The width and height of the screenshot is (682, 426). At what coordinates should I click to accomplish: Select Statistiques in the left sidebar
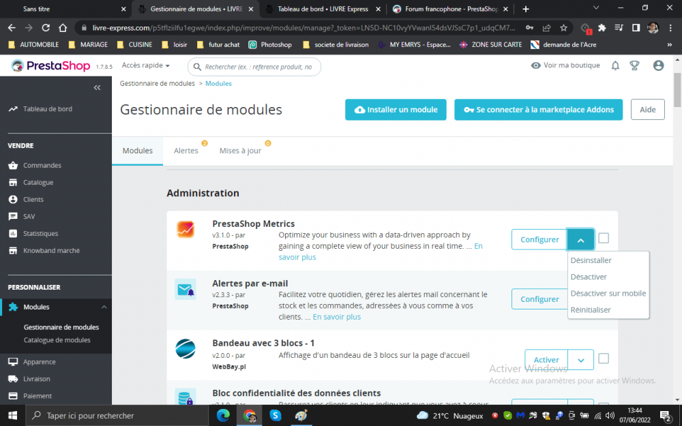43,233
